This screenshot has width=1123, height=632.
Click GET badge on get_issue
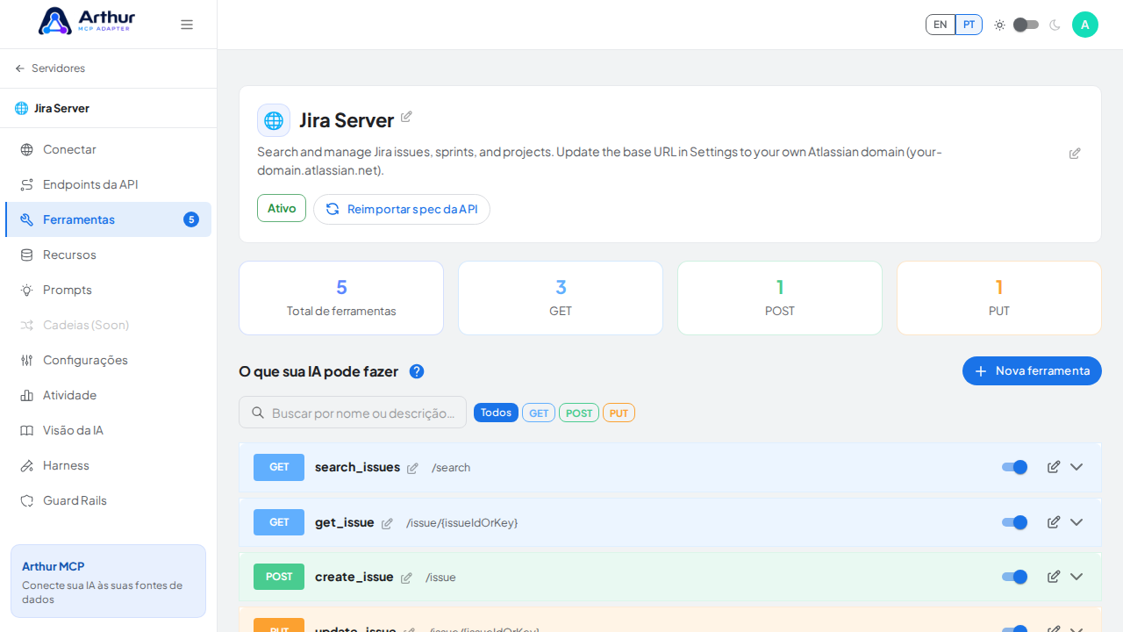click(x=279, y=522)
